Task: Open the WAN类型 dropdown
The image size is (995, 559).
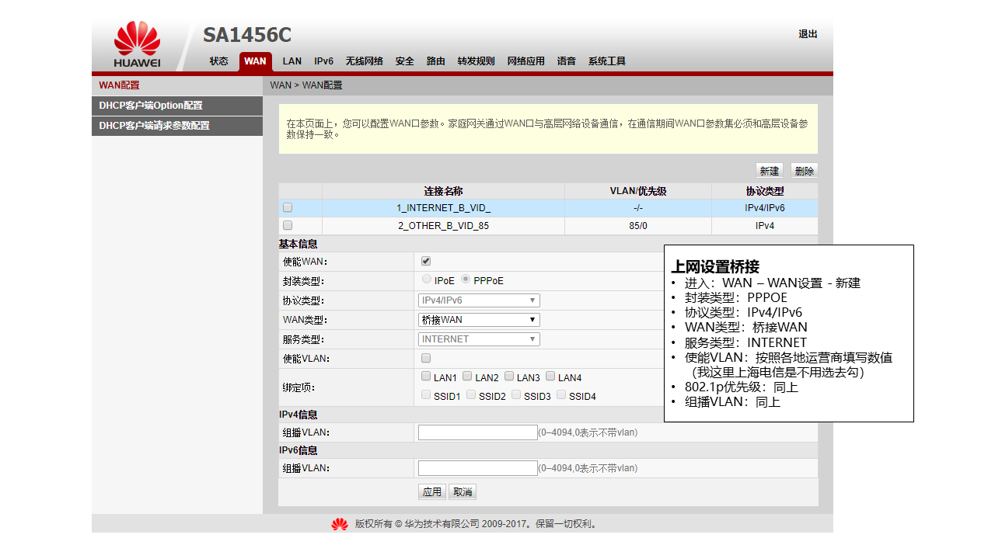Action: pyautogui.click(x=479, y=320)
